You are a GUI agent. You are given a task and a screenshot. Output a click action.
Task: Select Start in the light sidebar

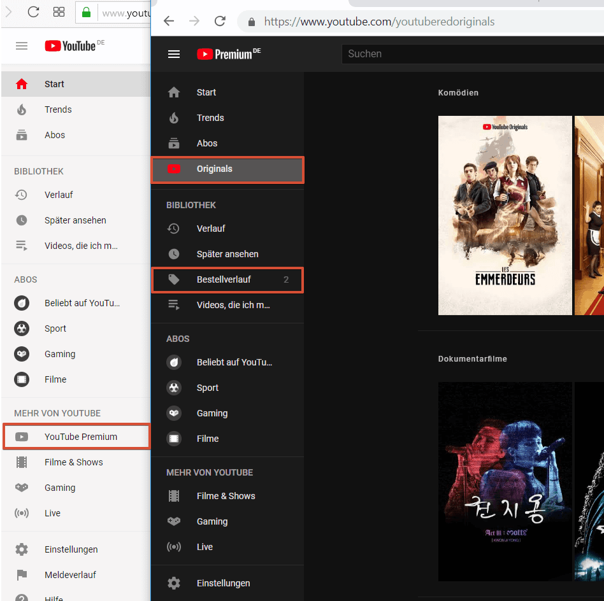click(76, 84)
